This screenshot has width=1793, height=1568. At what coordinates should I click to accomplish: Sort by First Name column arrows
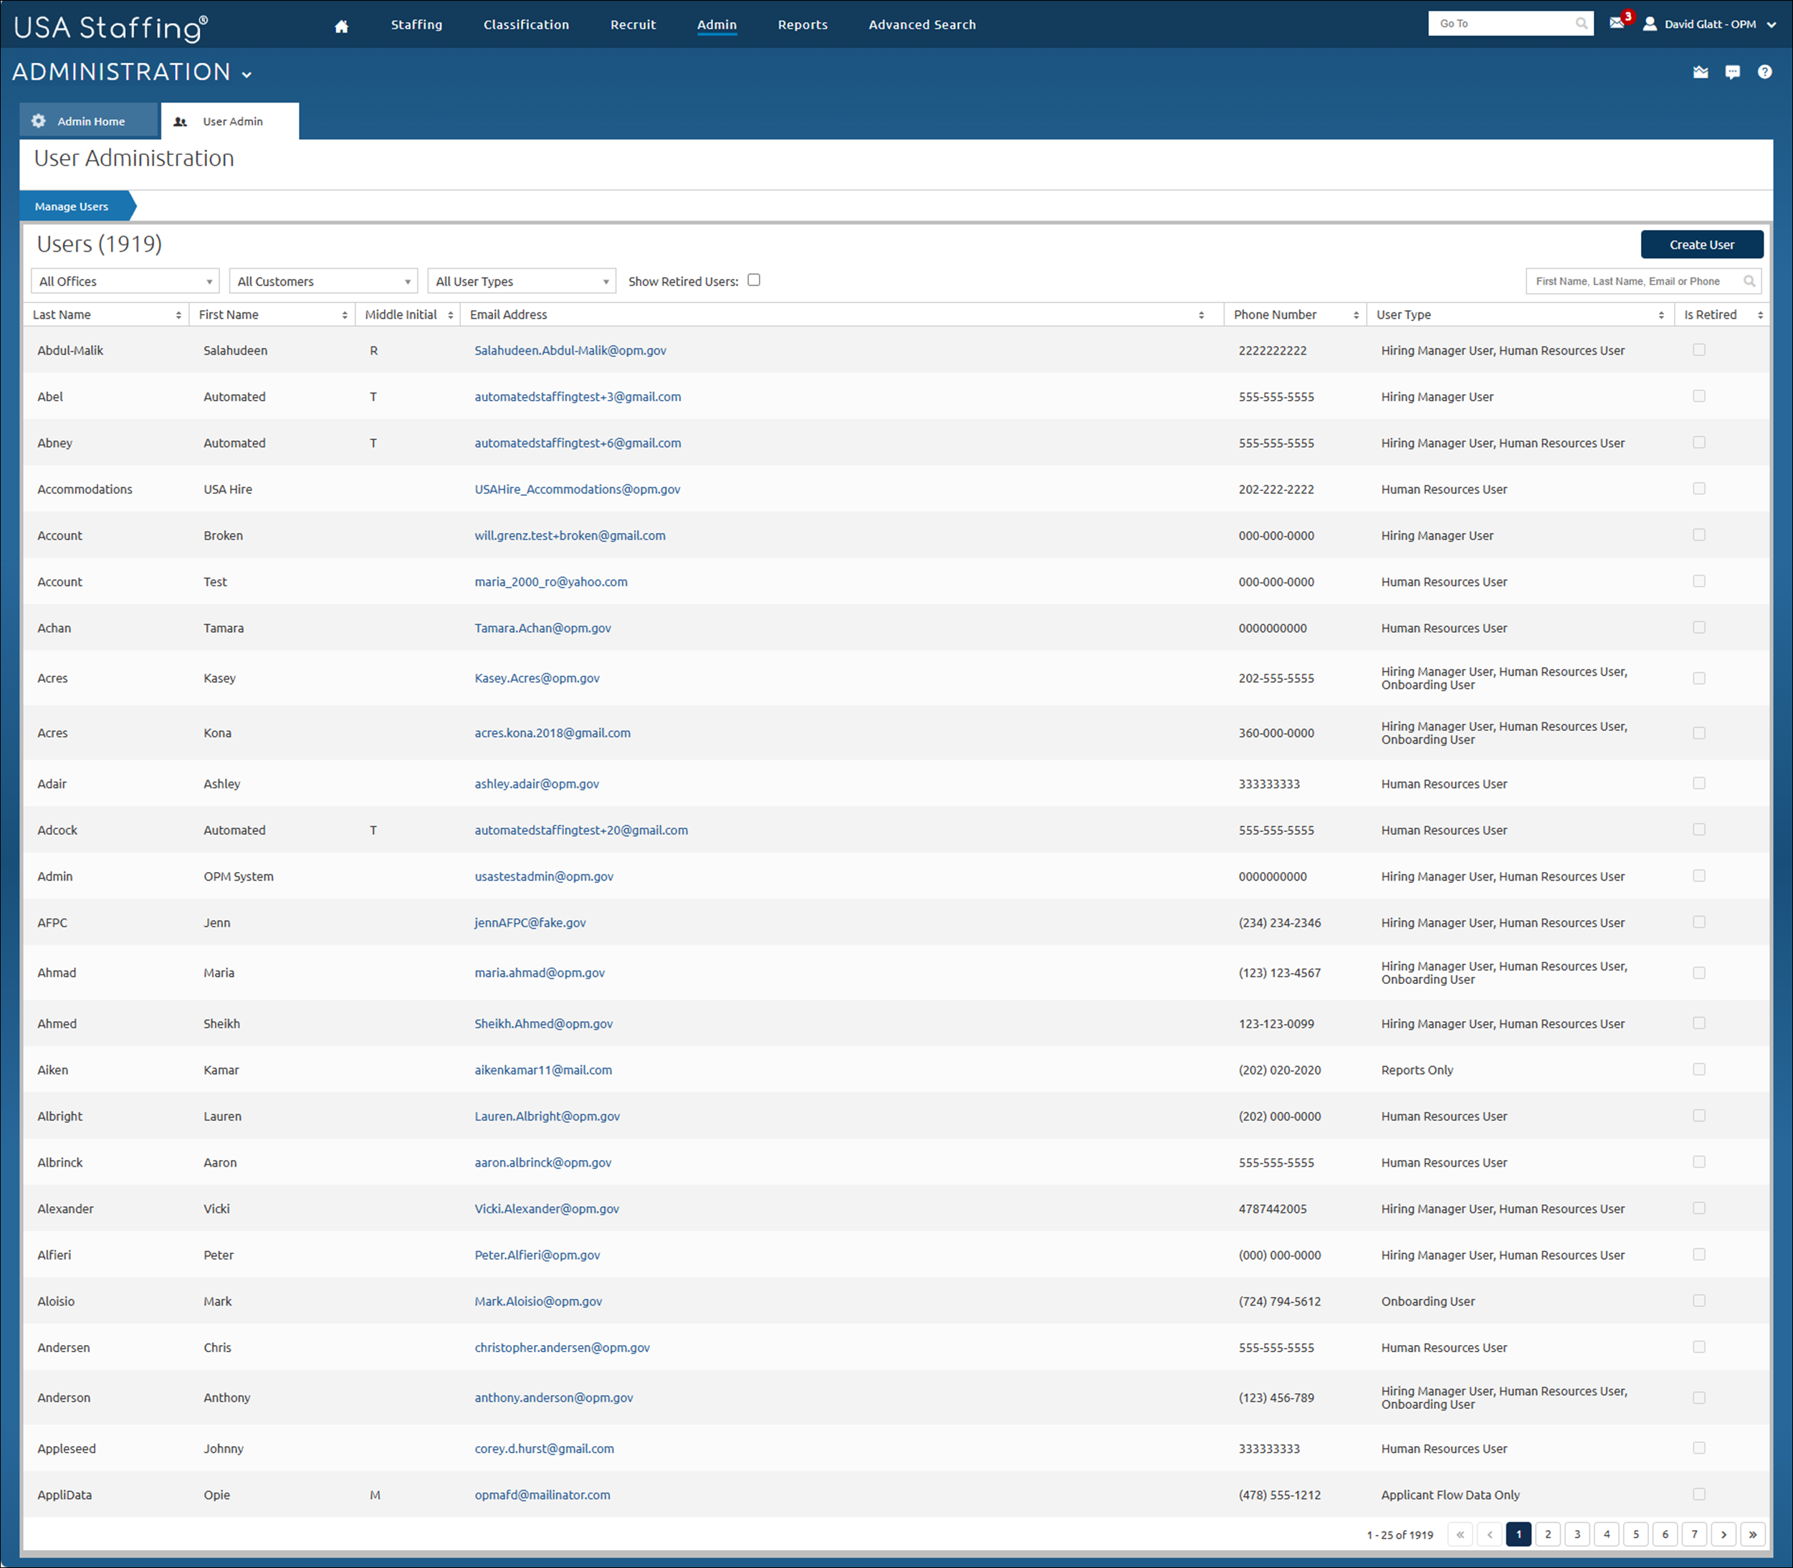[345, 315]
